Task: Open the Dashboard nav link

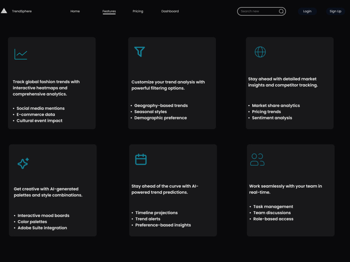Action: point(170,11)
